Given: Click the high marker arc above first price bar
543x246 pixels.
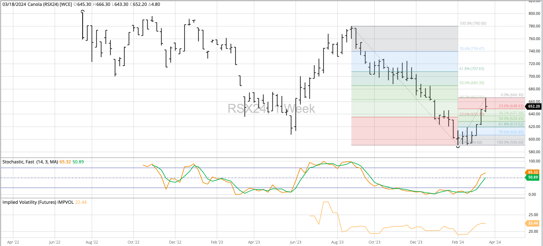Looking at the screenshot, I should 82,11.
